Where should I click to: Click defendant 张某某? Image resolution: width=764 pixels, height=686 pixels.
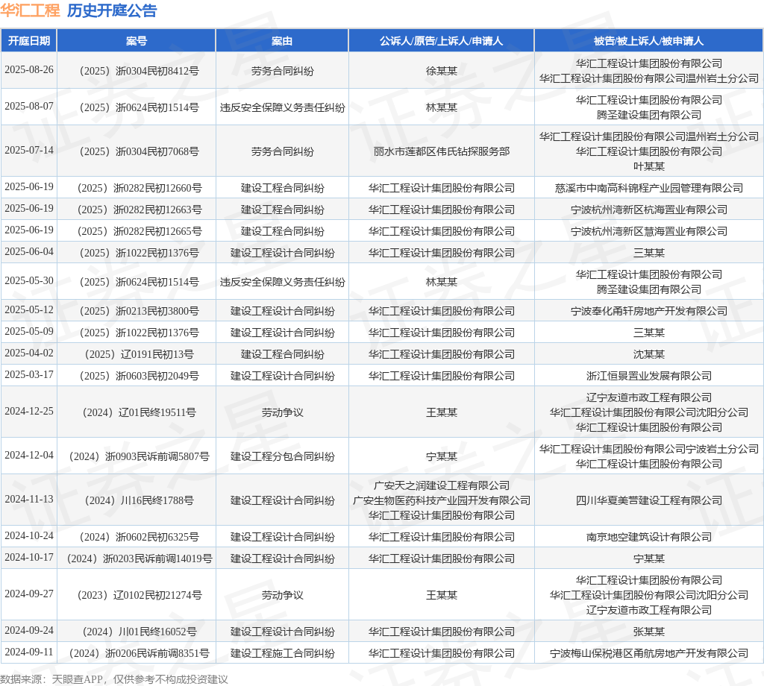[x=649, y=632]
